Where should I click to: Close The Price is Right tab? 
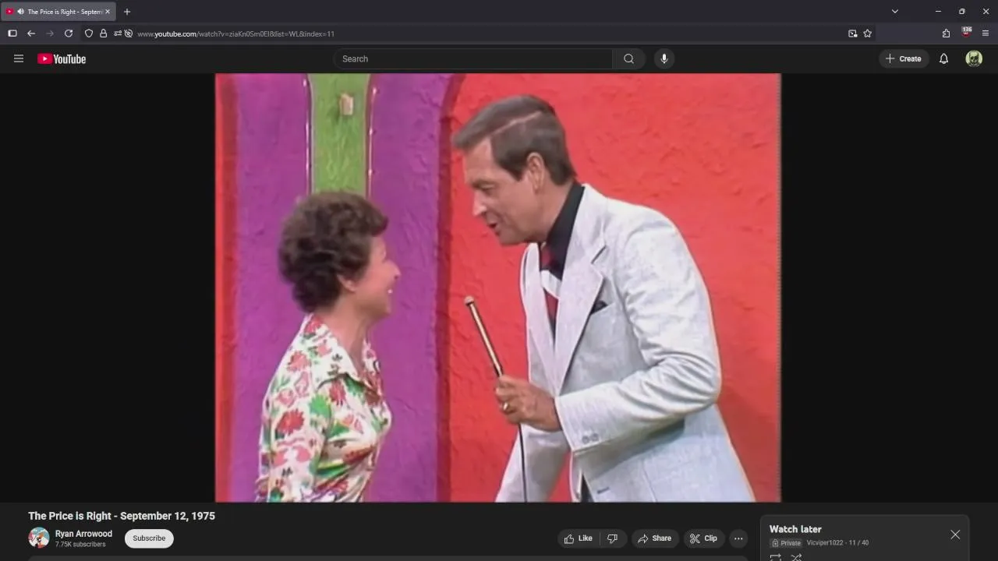(108, 12)
